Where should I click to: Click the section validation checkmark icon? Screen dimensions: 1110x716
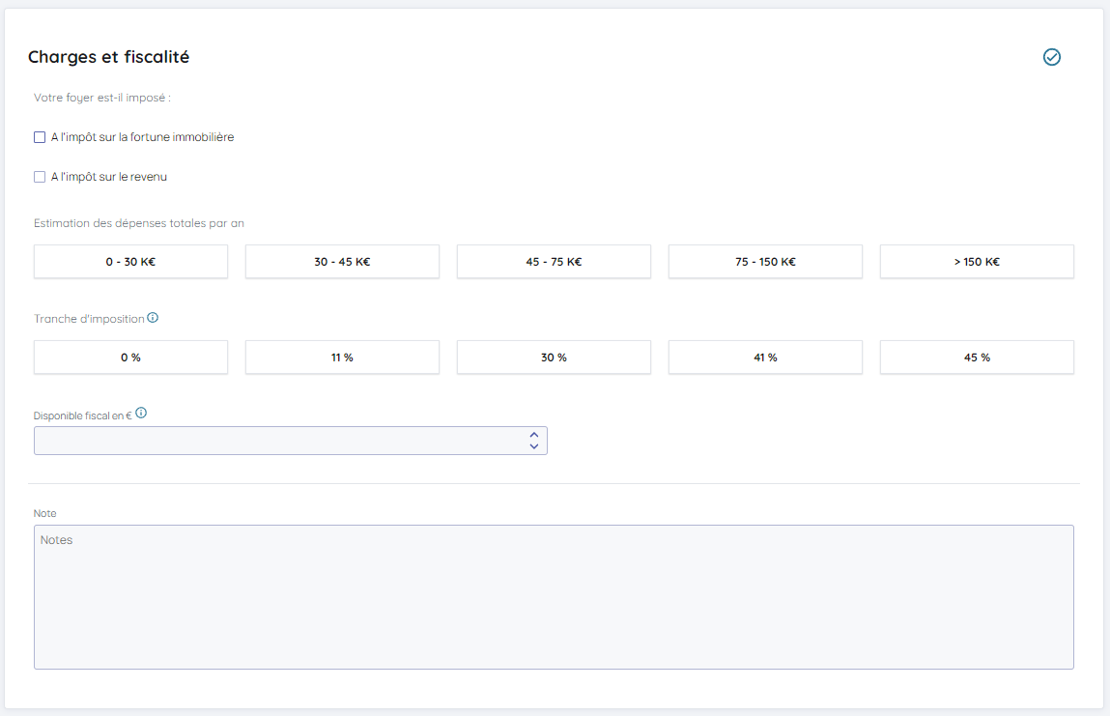(1052, 57)
